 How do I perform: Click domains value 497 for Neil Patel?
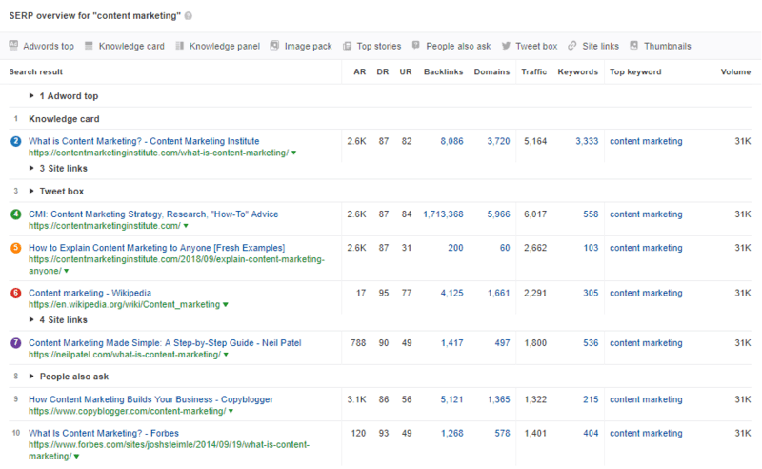(x=503, y=343)
